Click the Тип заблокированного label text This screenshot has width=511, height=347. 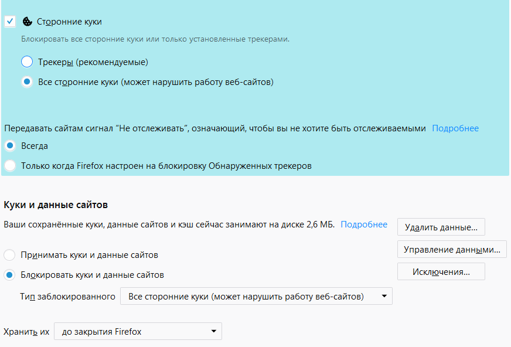[x=67, y=297]
